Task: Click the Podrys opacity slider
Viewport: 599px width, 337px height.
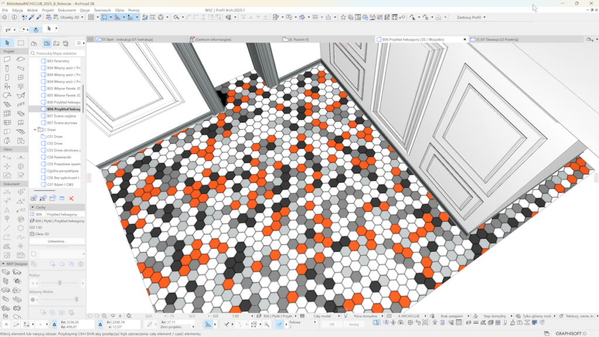Action: pos(60,283)
